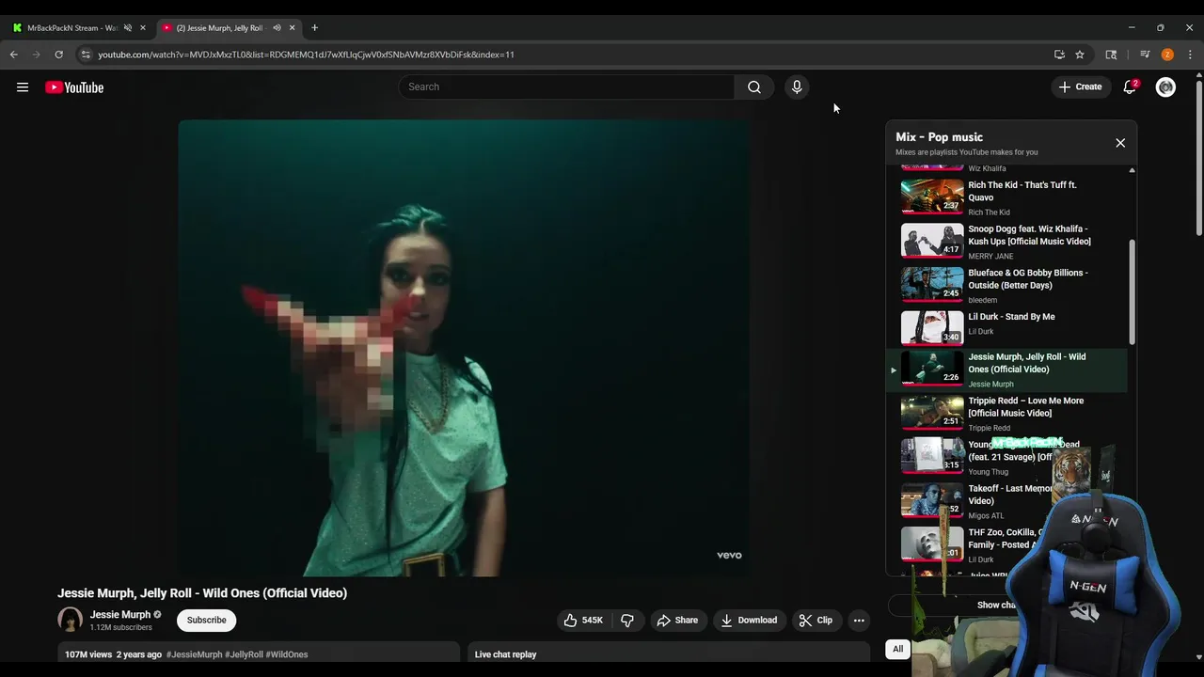Open Jessie Murph channel avatar

pos(70,620)
